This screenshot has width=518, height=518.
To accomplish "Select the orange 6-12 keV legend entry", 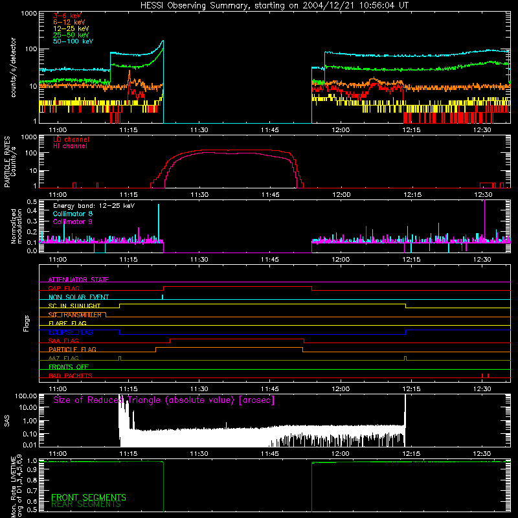I will click(69, 22).
